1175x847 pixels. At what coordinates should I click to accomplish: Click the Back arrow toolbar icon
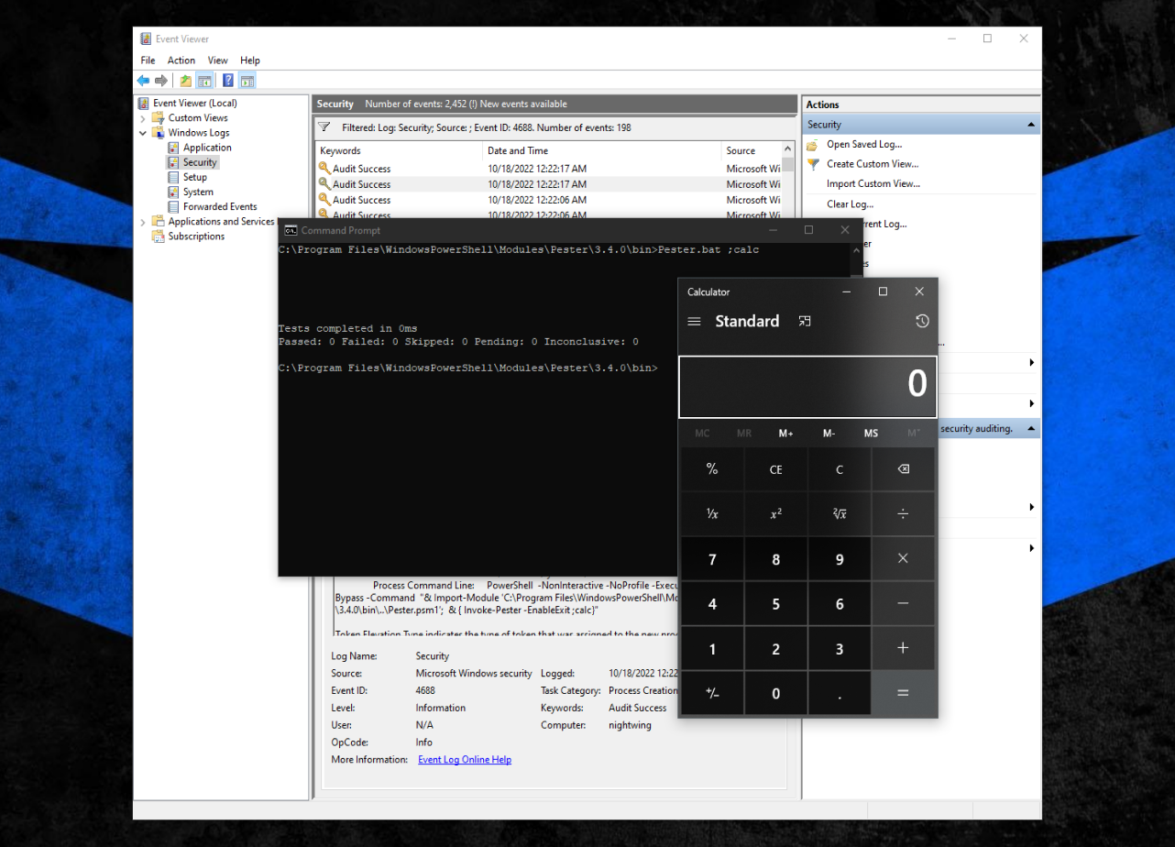click(x=143, y=81)
